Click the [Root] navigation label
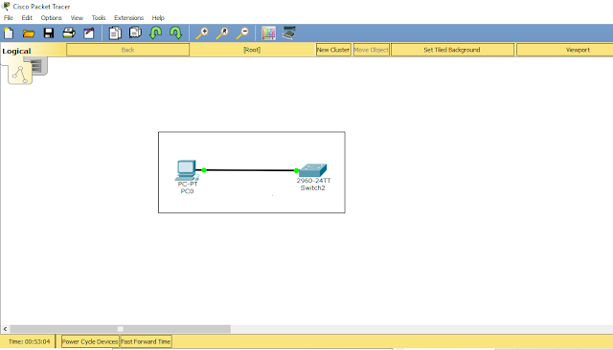The height and width of the screenshot is (350, 613). 252,50
